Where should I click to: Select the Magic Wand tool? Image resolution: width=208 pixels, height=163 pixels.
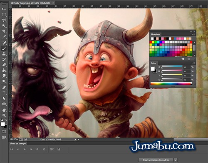tap(4, 26)
